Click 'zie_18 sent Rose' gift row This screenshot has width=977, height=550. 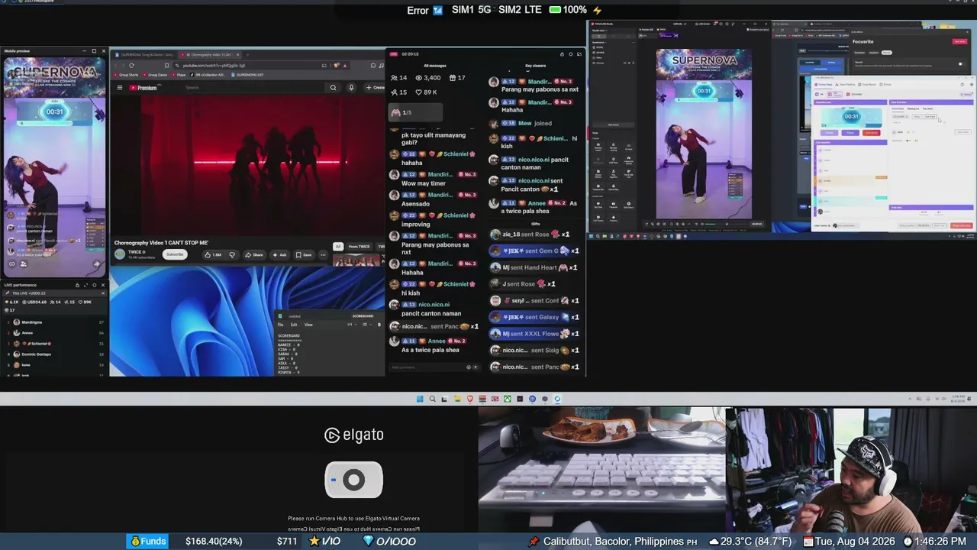point(530,235)
